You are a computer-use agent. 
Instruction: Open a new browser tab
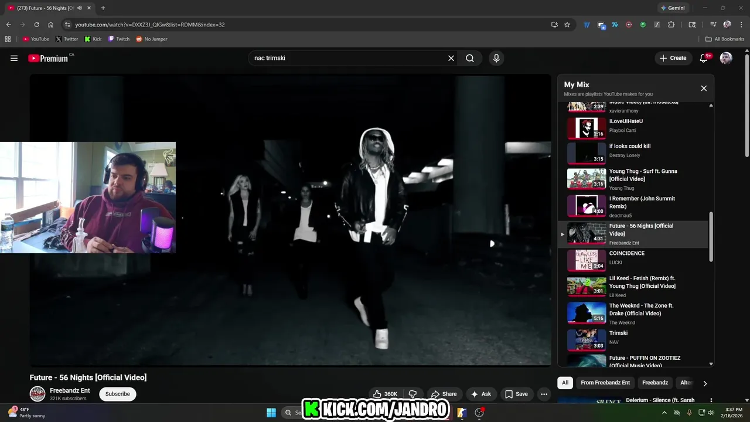tap(103, 8)
